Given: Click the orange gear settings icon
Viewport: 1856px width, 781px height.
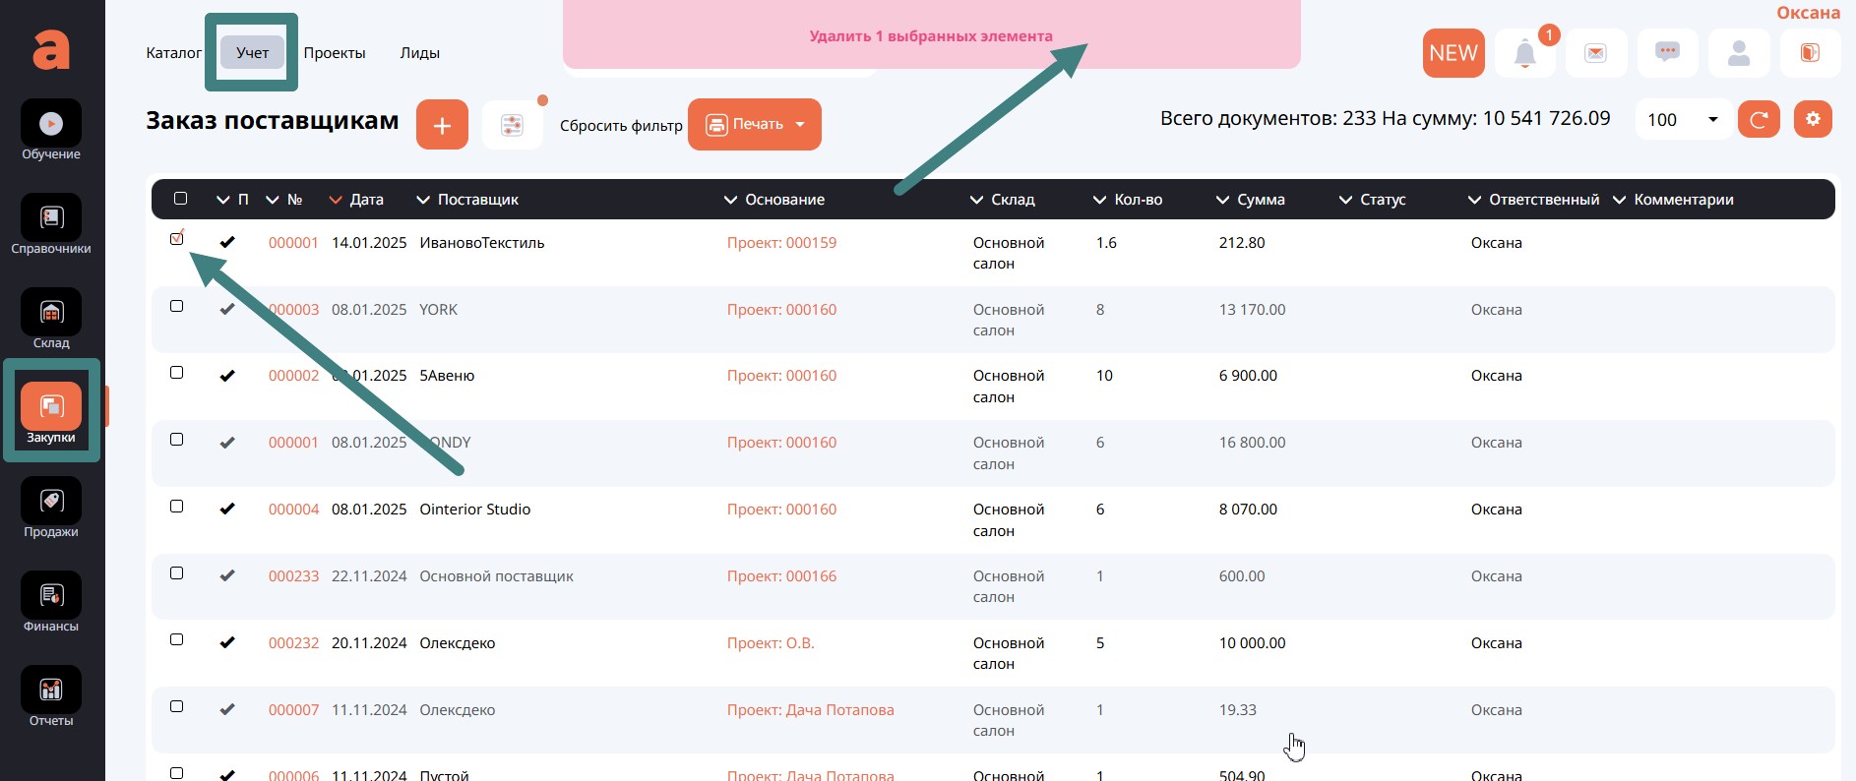Looking at the screenshot, I should click(x=1813, y=119).
